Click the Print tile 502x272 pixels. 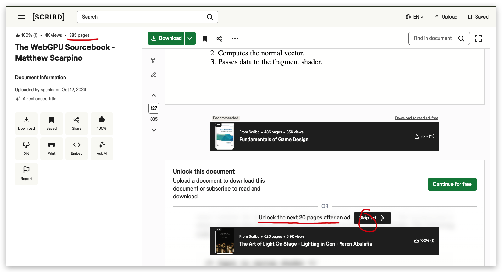[x=52, y=149]
